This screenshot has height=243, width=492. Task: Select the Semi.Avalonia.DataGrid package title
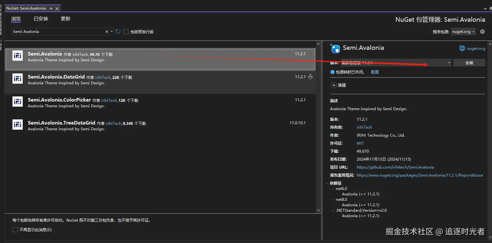(x=56, y=77)
